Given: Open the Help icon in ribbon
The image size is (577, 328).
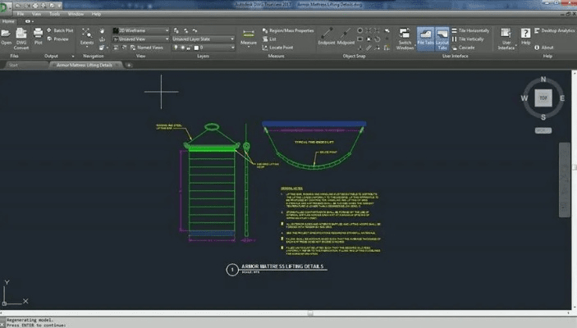Looking at the screenshot, I should [525, 34].
